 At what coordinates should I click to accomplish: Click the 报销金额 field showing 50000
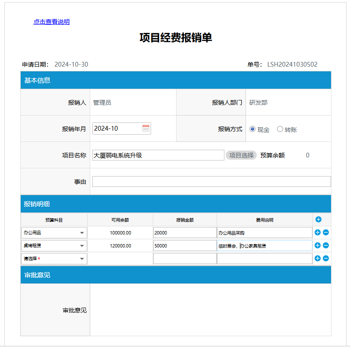pyautogui.click(x=184, y=246)
